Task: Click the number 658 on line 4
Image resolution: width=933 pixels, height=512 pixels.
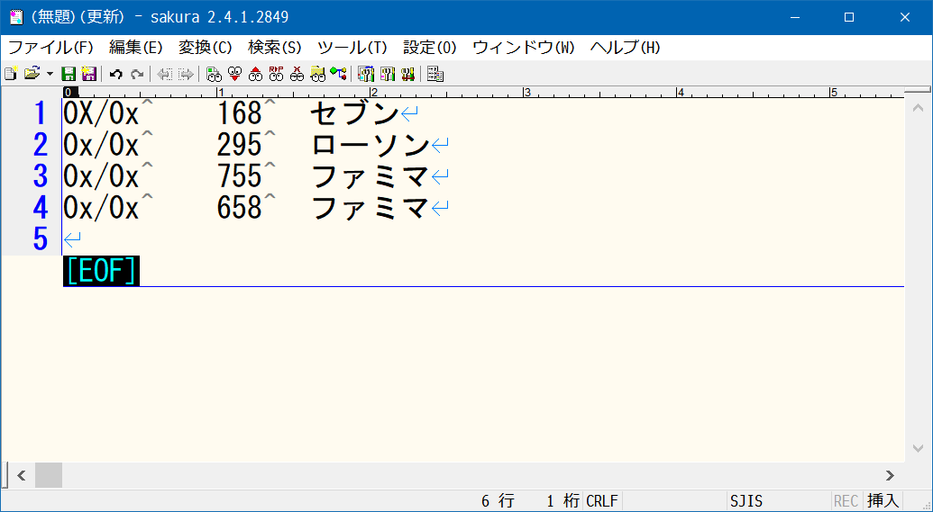Action: (239, 207)
